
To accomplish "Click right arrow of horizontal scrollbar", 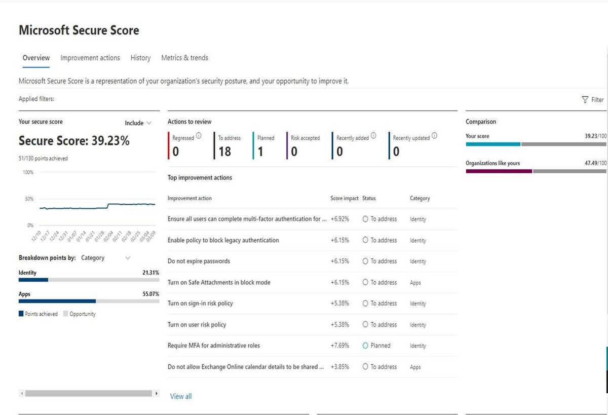I will (x=157, y=394).
